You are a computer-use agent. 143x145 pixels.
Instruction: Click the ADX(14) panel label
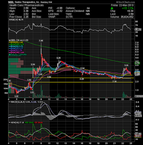pos(14,123)
